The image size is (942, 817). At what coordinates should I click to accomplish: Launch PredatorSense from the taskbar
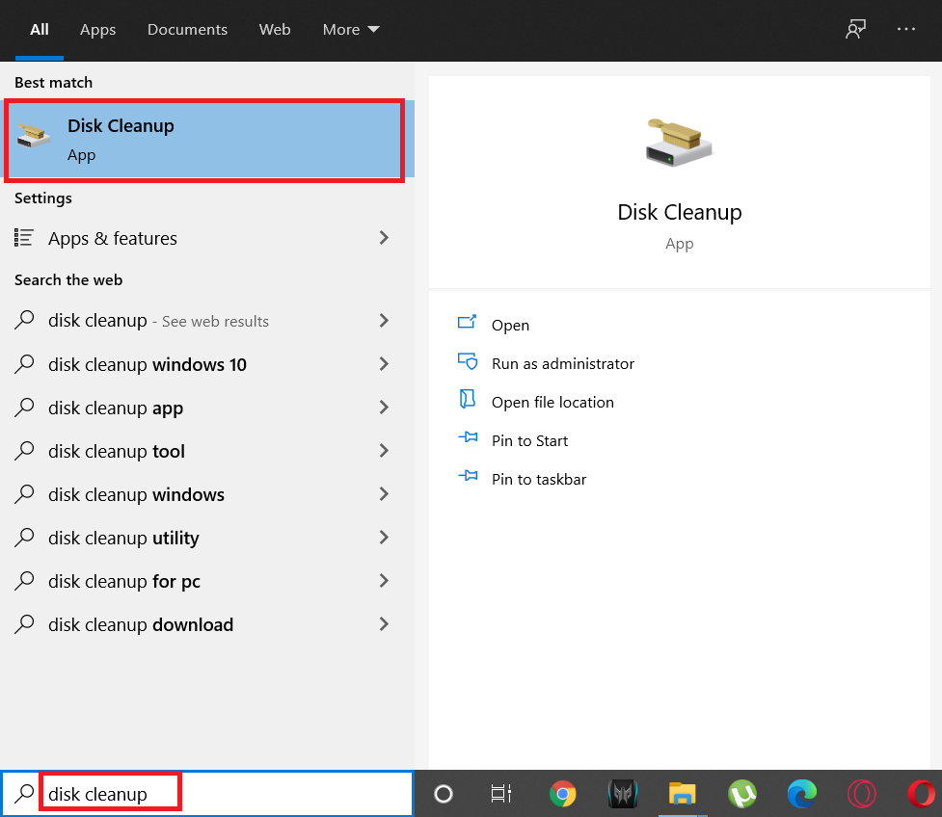(623, 794)
